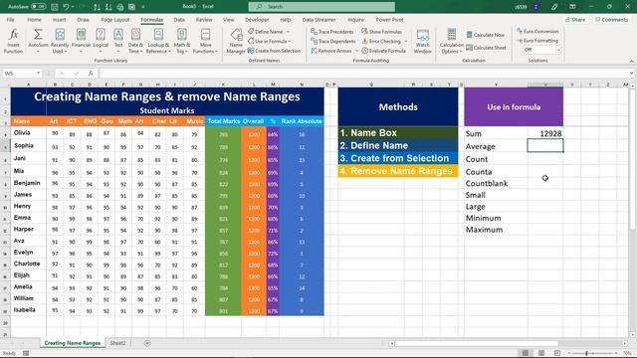Click the Share button
This screenshot has height=358, width=637.
pyautogui.click(x=575, y=20)
